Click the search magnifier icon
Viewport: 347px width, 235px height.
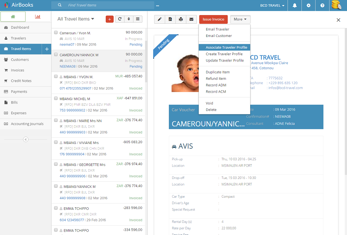click(x=60, y=5)
